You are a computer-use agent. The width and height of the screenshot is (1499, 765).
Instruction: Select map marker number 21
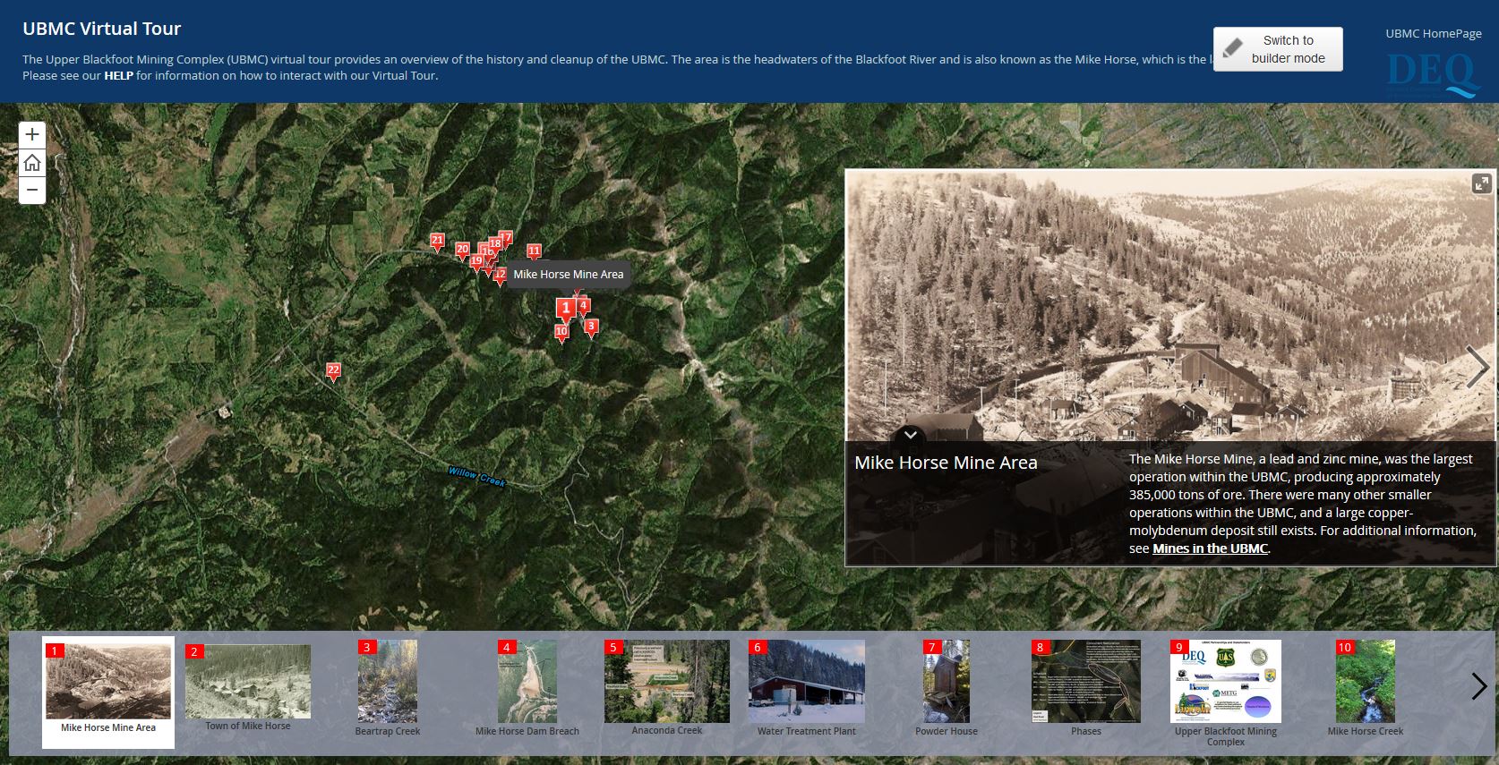437,241
